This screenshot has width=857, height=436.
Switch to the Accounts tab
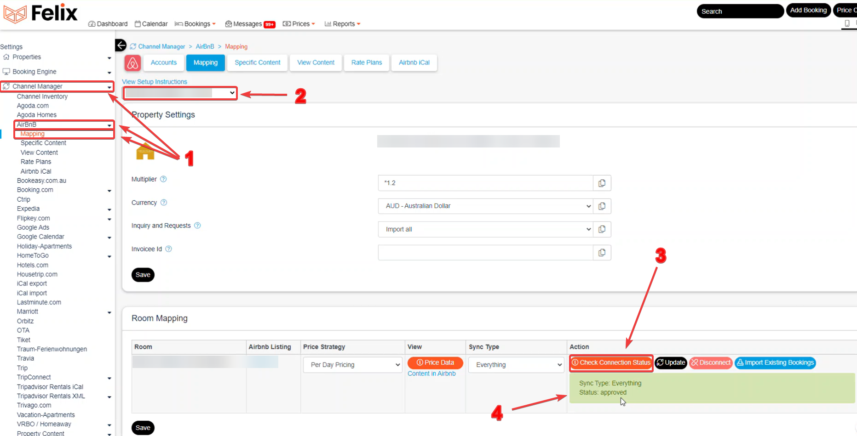tap(163, 62)
